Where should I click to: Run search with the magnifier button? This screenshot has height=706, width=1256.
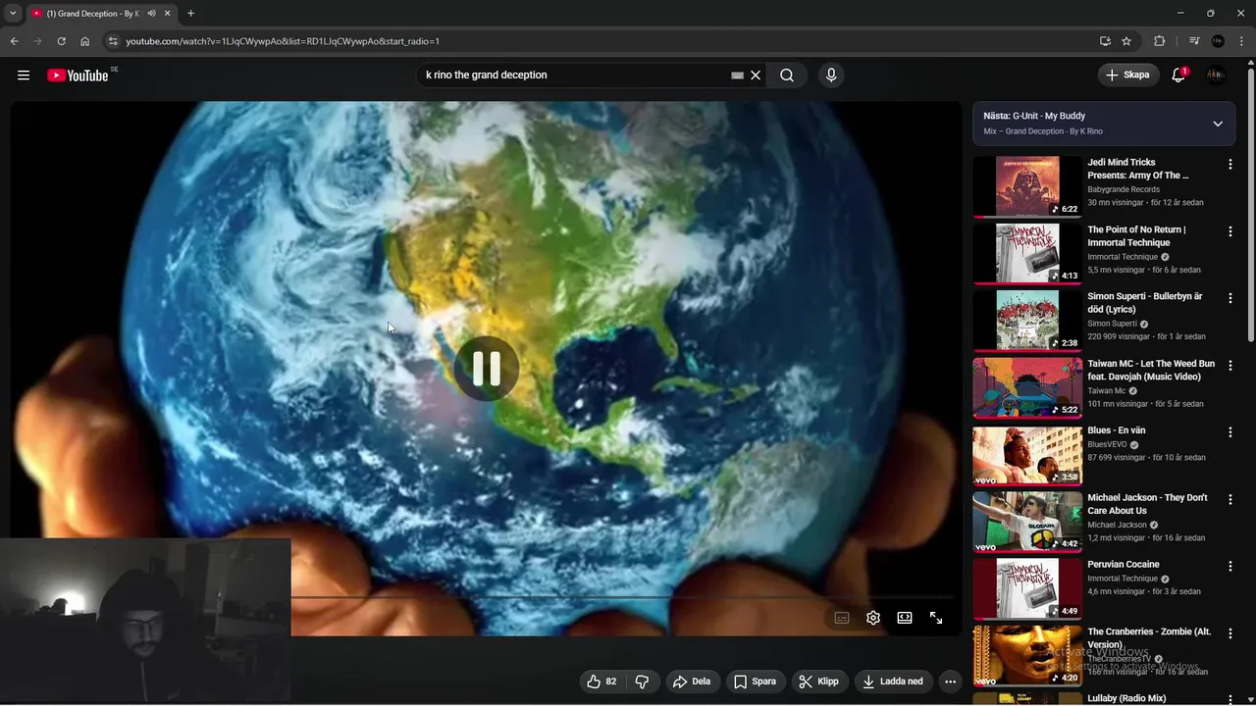pyautogui.click(x=787, y=76)
